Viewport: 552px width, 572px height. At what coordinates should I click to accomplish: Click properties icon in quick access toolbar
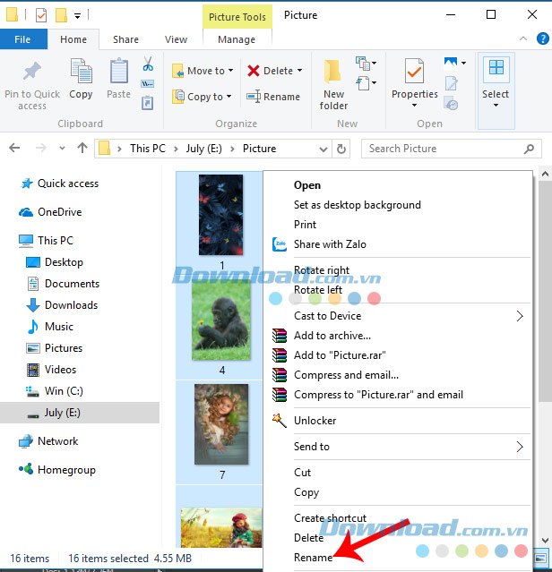click(41, 15)
